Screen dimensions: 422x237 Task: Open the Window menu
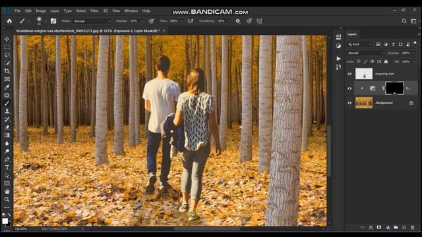point(131,11)
